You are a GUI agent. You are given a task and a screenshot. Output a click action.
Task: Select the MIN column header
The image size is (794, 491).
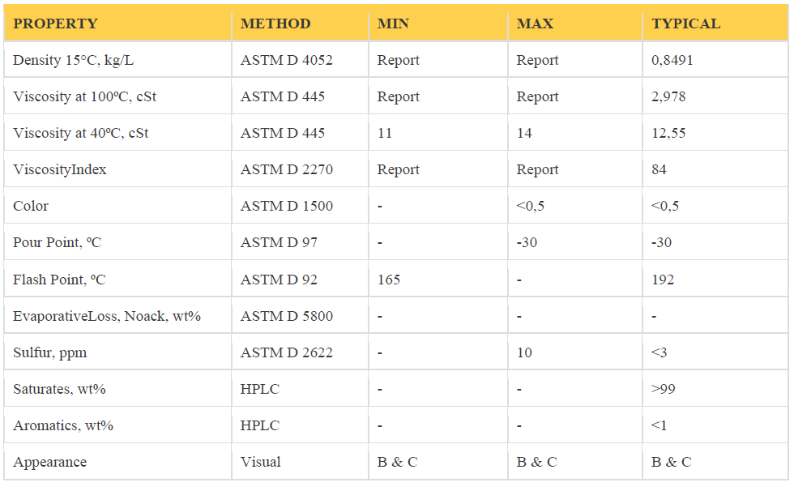point(393,23)
